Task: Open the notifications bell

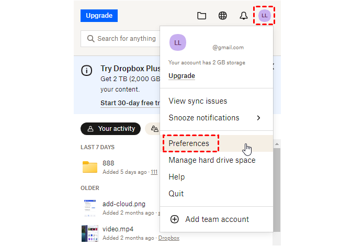Action: click(244, 16)
